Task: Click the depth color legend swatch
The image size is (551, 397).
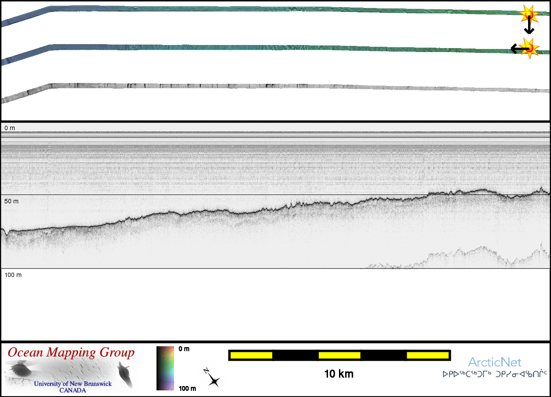Action: click(x=165, y=368)
